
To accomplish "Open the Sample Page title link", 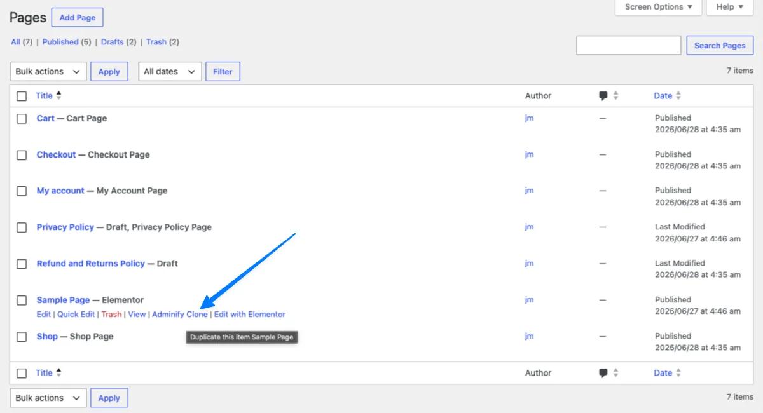I will [x=63, y=301].
